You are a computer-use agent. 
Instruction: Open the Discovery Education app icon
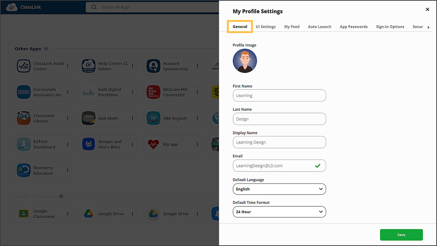click(x=24, y=170)
